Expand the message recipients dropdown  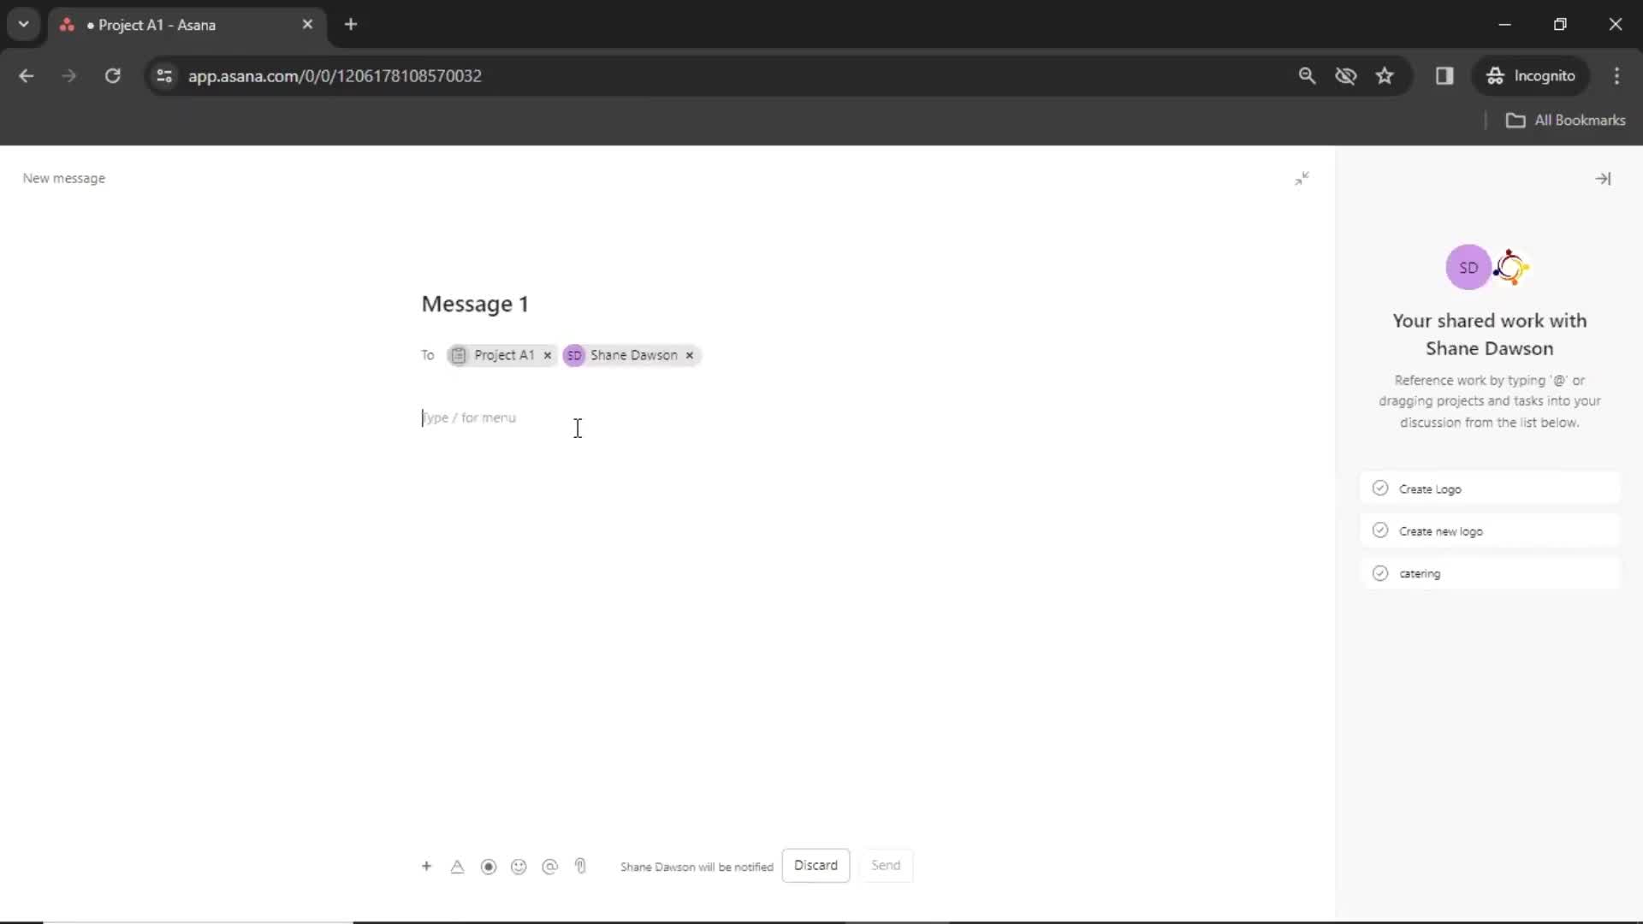coord(732,354)
